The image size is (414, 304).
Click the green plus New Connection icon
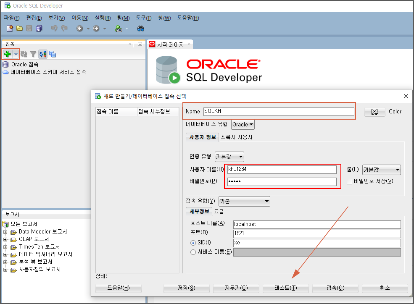(x=8, y=54)
